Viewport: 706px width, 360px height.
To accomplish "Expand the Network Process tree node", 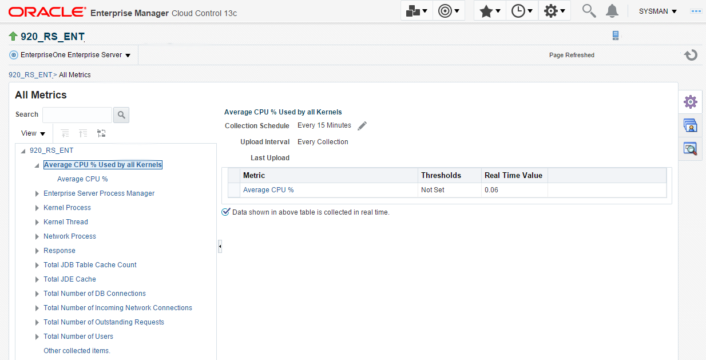I will pos(37,236).
